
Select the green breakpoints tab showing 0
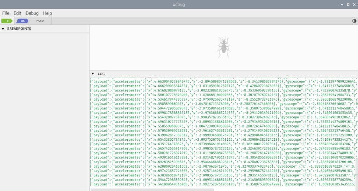pos(7,21)
